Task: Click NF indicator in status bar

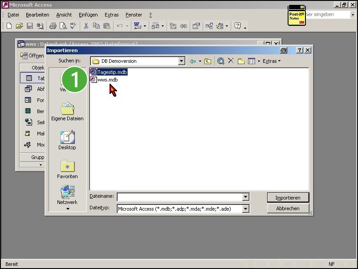Action: pos(332,264)
